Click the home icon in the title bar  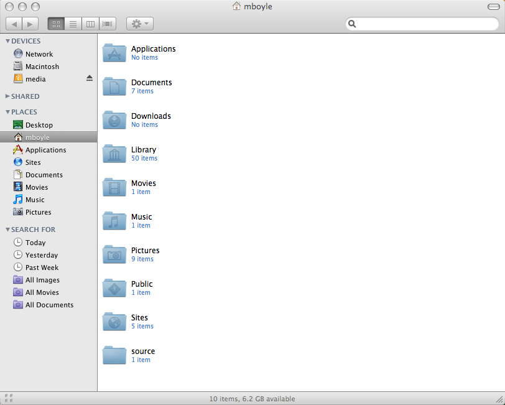tap(236, 6)
